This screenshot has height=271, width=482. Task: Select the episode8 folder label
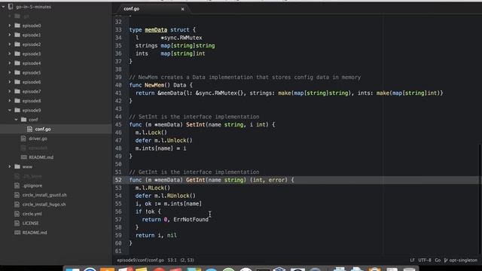point(32,101)
